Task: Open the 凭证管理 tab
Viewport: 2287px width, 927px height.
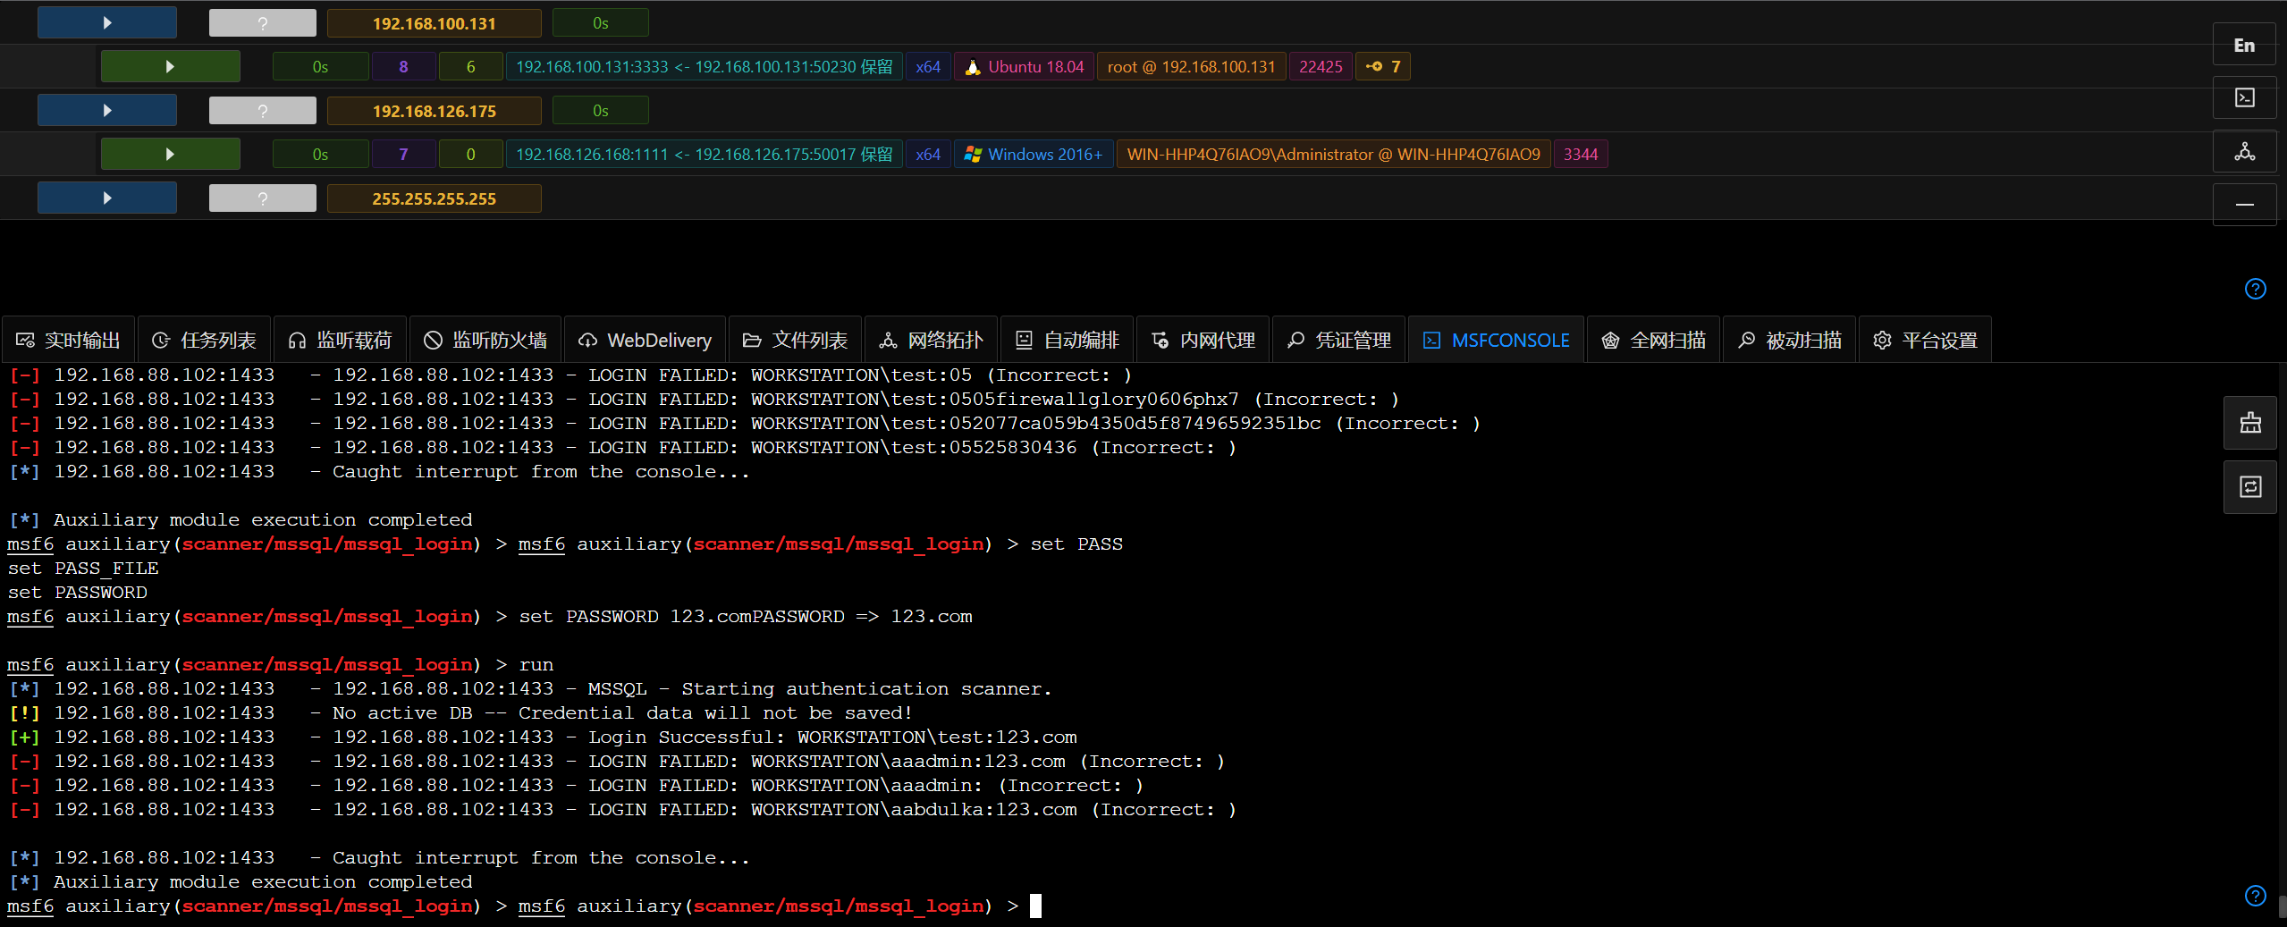Action: click(x=1339, y=340)
